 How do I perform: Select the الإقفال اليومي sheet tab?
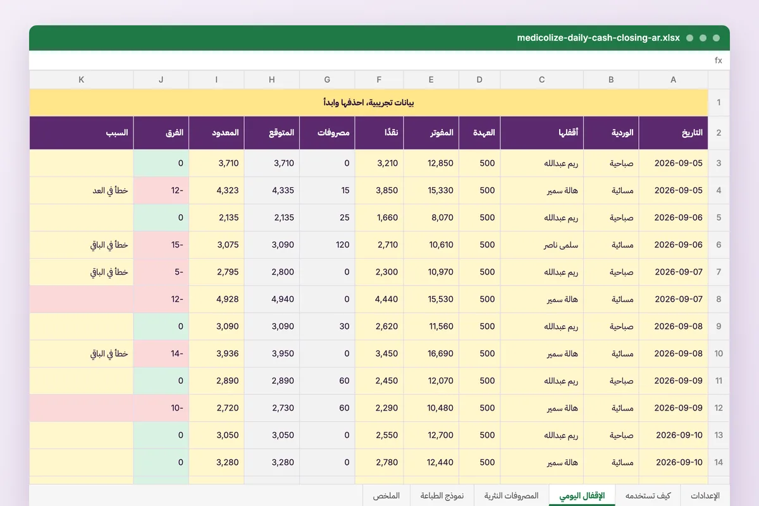(583, 496)
